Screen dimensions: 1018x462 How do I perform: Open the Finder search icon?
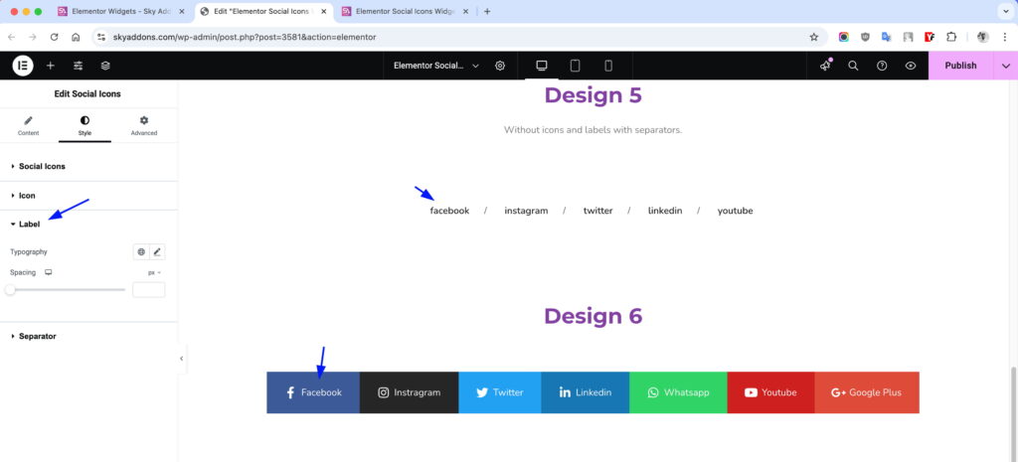(854, 66)
